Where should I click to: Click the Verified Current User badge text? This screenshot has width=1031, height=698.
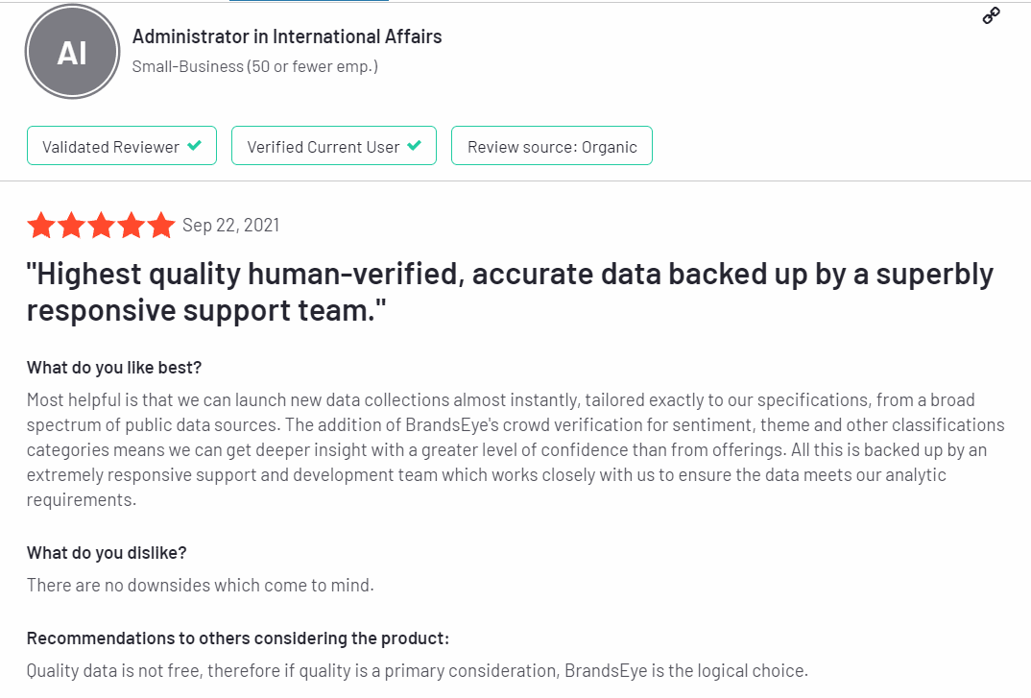(x=323, y=147)
